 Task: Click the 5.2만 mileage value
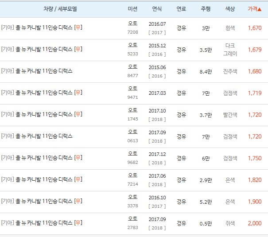(x=206, y=202)
